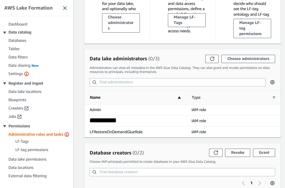
Task: Click the Name column header
Action: (95, 98)
